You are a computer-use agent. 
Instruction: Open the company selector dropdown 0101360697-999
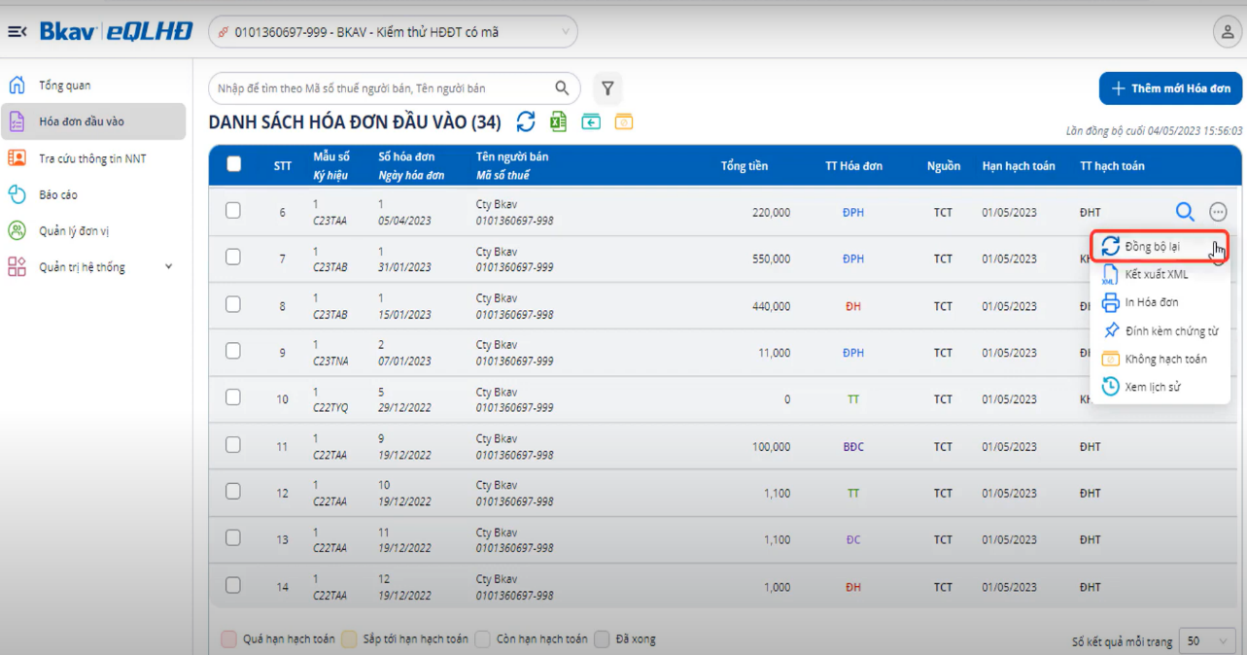click(x=393, y=32)
